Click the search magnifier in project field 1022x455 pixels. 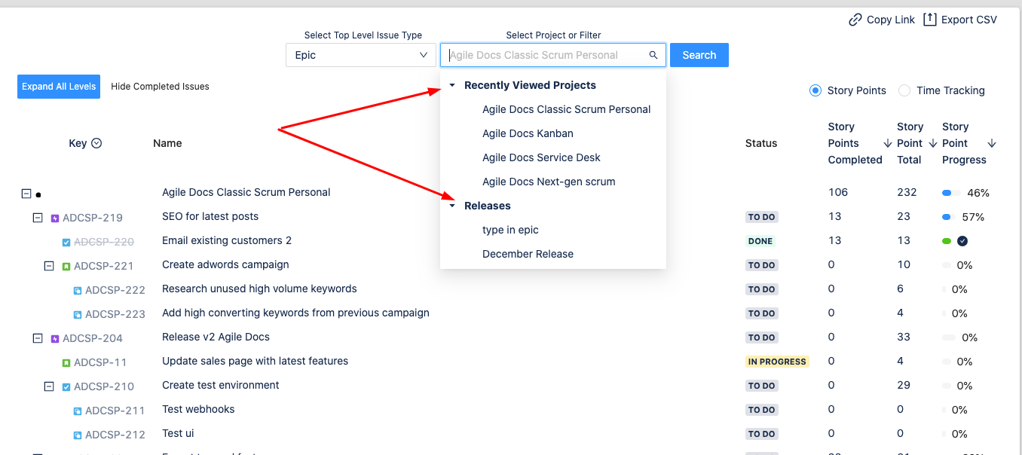point(653,55)
